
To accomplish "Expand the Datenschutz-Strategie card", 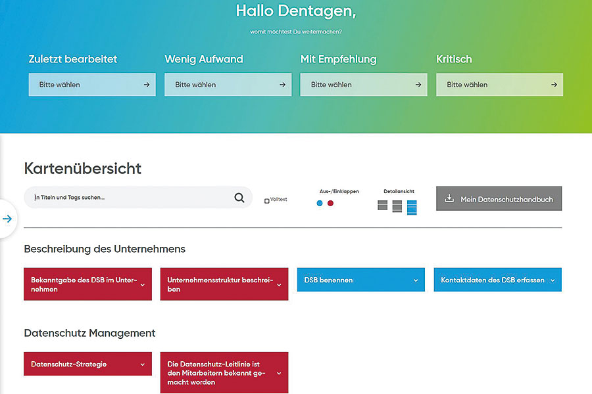I will [x=142, y=364].
